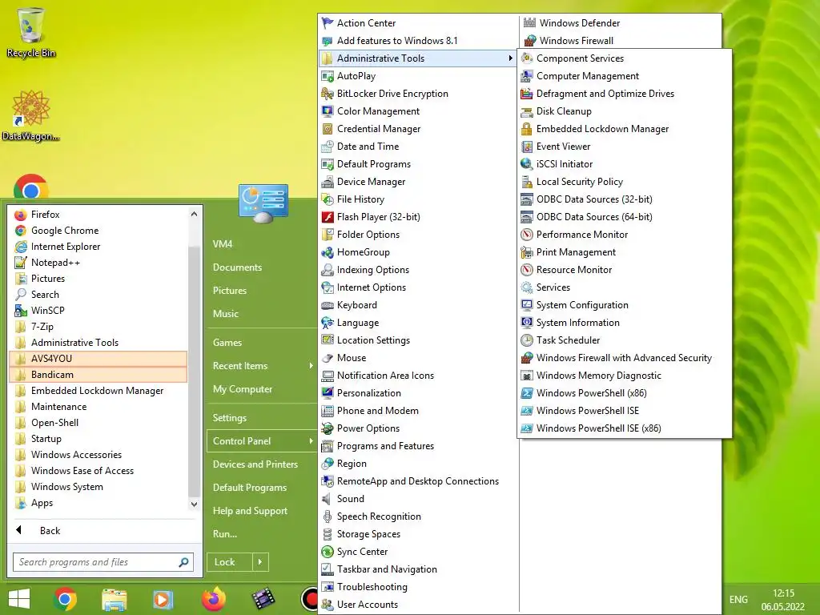This screenshot has width=820, height=615.
Task: Open System Configuration
Action: [x=625, y=305]
